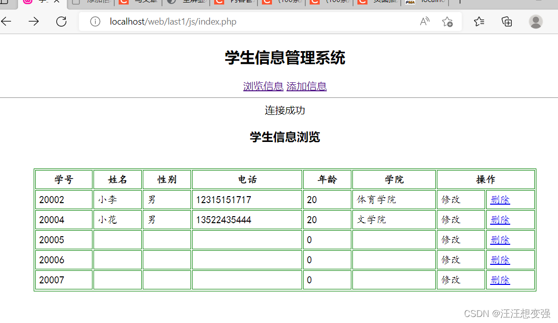Screen dimensions: 558x323
Task: Click 修改 for student 20005
Action: click(451, 240)
